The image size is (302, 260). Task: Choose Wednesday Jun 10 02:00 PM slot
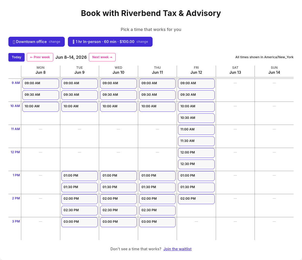pyautogui.click(x=118, y=199)
